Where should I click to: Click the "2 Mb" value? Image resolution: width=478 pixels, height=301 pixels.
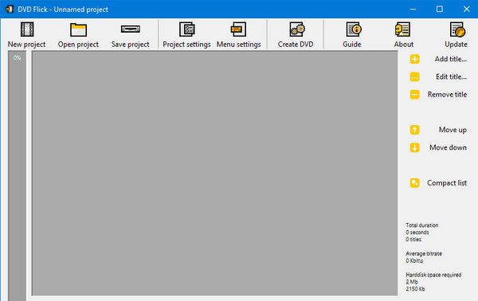(x=412, y=282)
